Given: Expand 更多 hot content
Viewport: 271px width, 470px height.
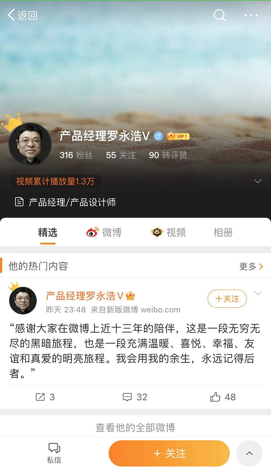Looking at the screenshot, I should click(251, 266).
